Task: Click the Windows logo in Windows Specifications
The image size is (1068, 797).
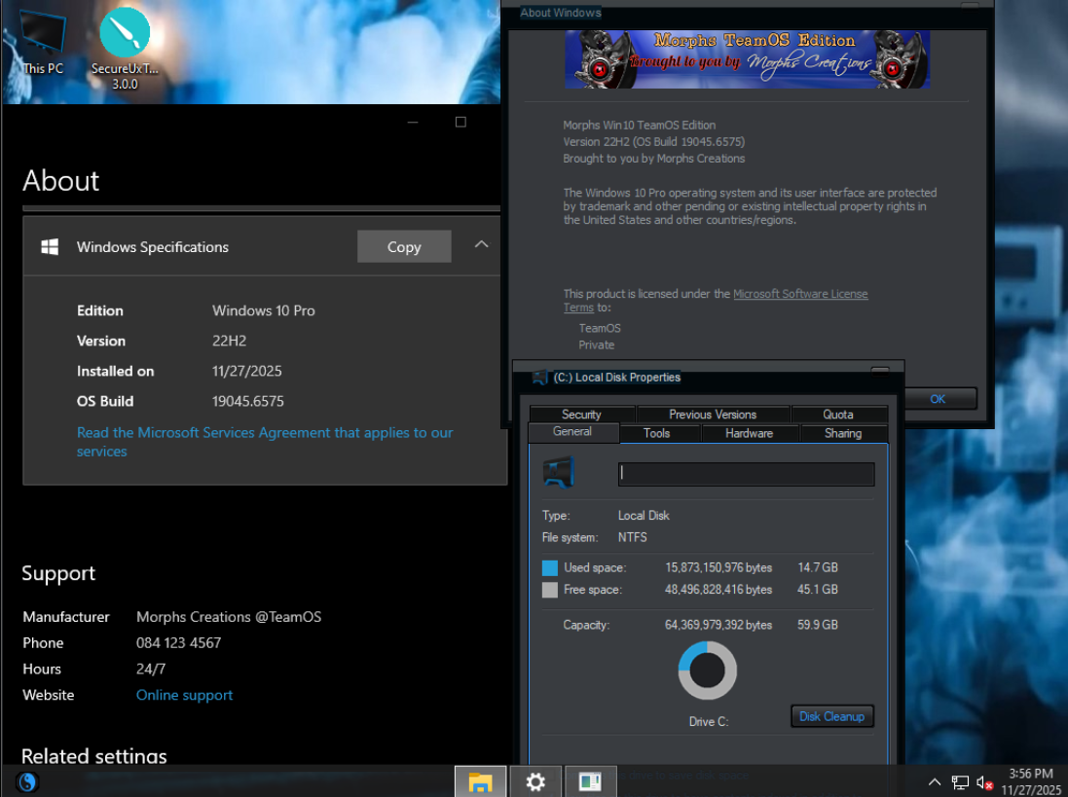Action: (x=50, y=247)
